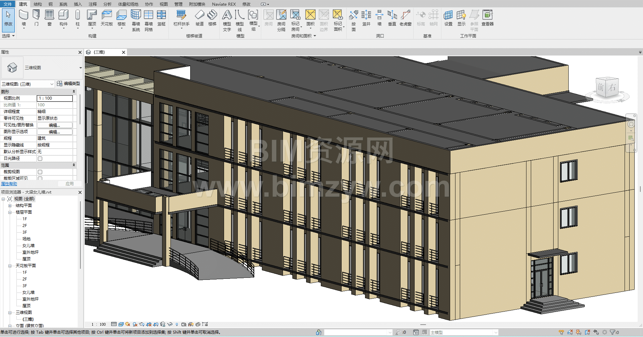
Task: Select the 墙 (Wall) tool
Action: click(23, 15)
